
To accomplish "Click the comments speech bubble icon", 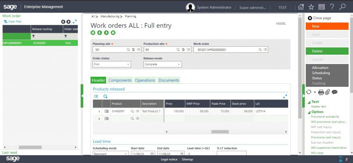I will [x=334, y=92].
